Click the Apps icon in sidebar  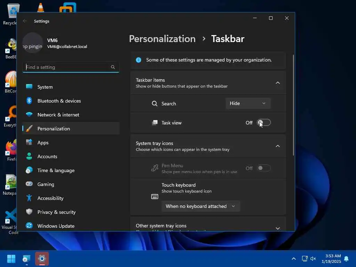29,142
